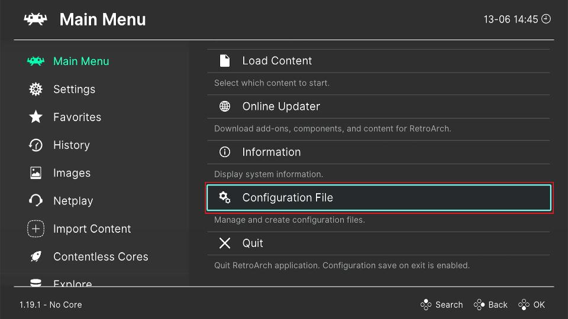Viewport: 568px width, 319px height.
Task: Click the Information circle-i icon
Action: click(x=225, y=152)
